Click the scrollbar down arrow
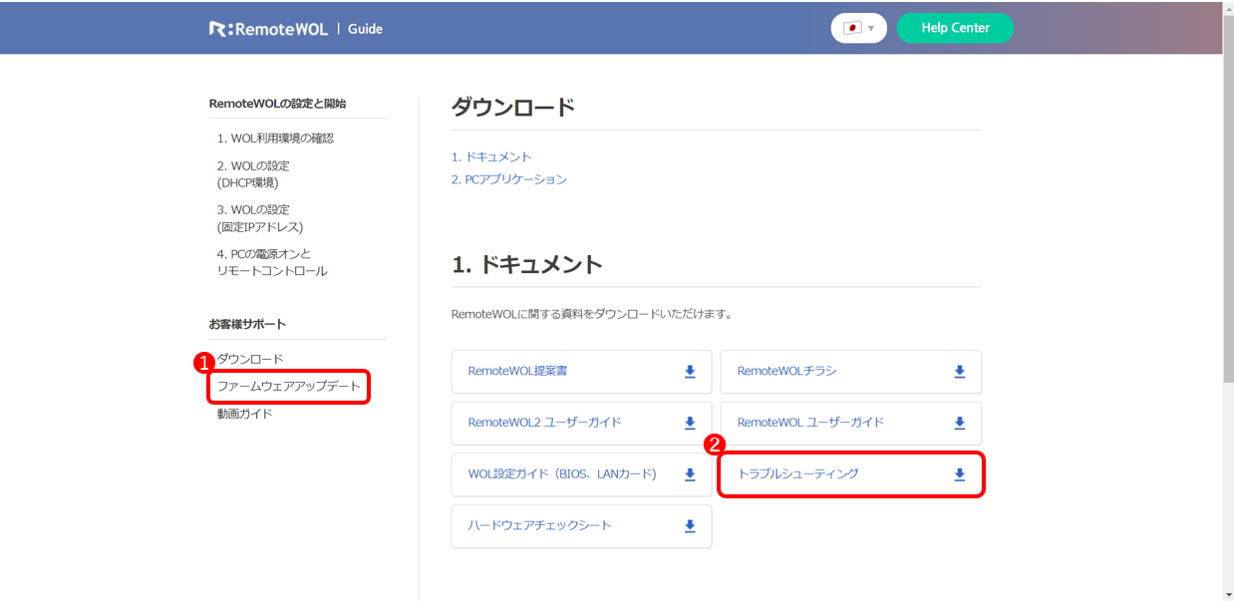The image size is (1234, 602). (1228, 595)
